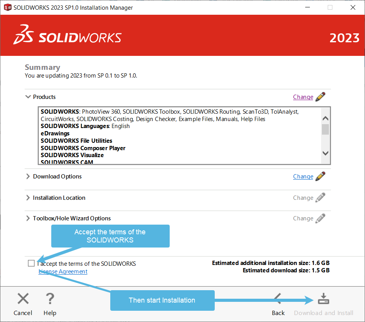Click disabled Change for Toolbox/Hole Wizard Options
Image resolution: width=365 pixels, height=322 pixels.
click(303, 218)
